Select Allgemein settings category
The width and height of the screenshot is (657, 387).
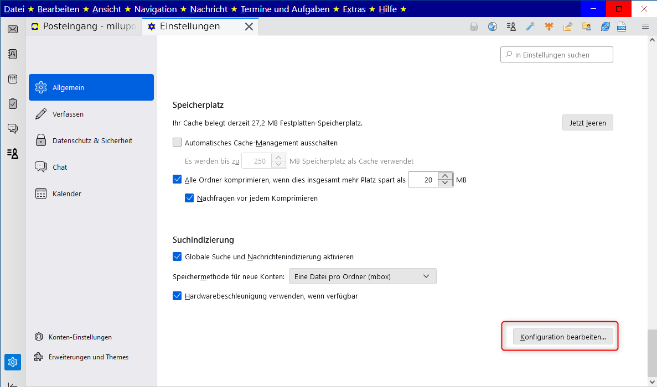click(x=91, y=87)
